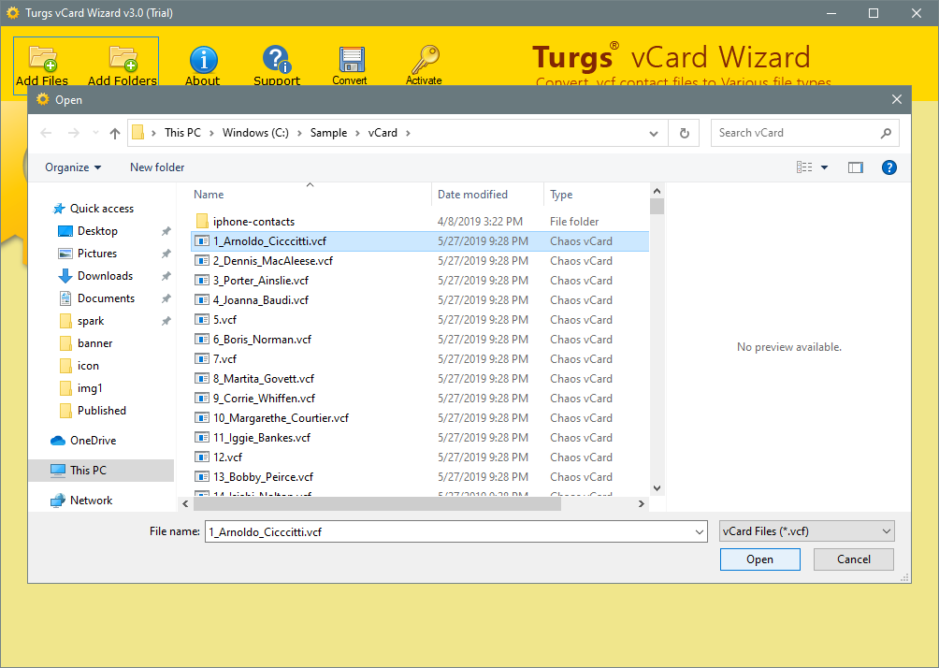Expand the chevron after This PC breadcrumb
Viewport: 939px width, 668px height.
(211, 133)
